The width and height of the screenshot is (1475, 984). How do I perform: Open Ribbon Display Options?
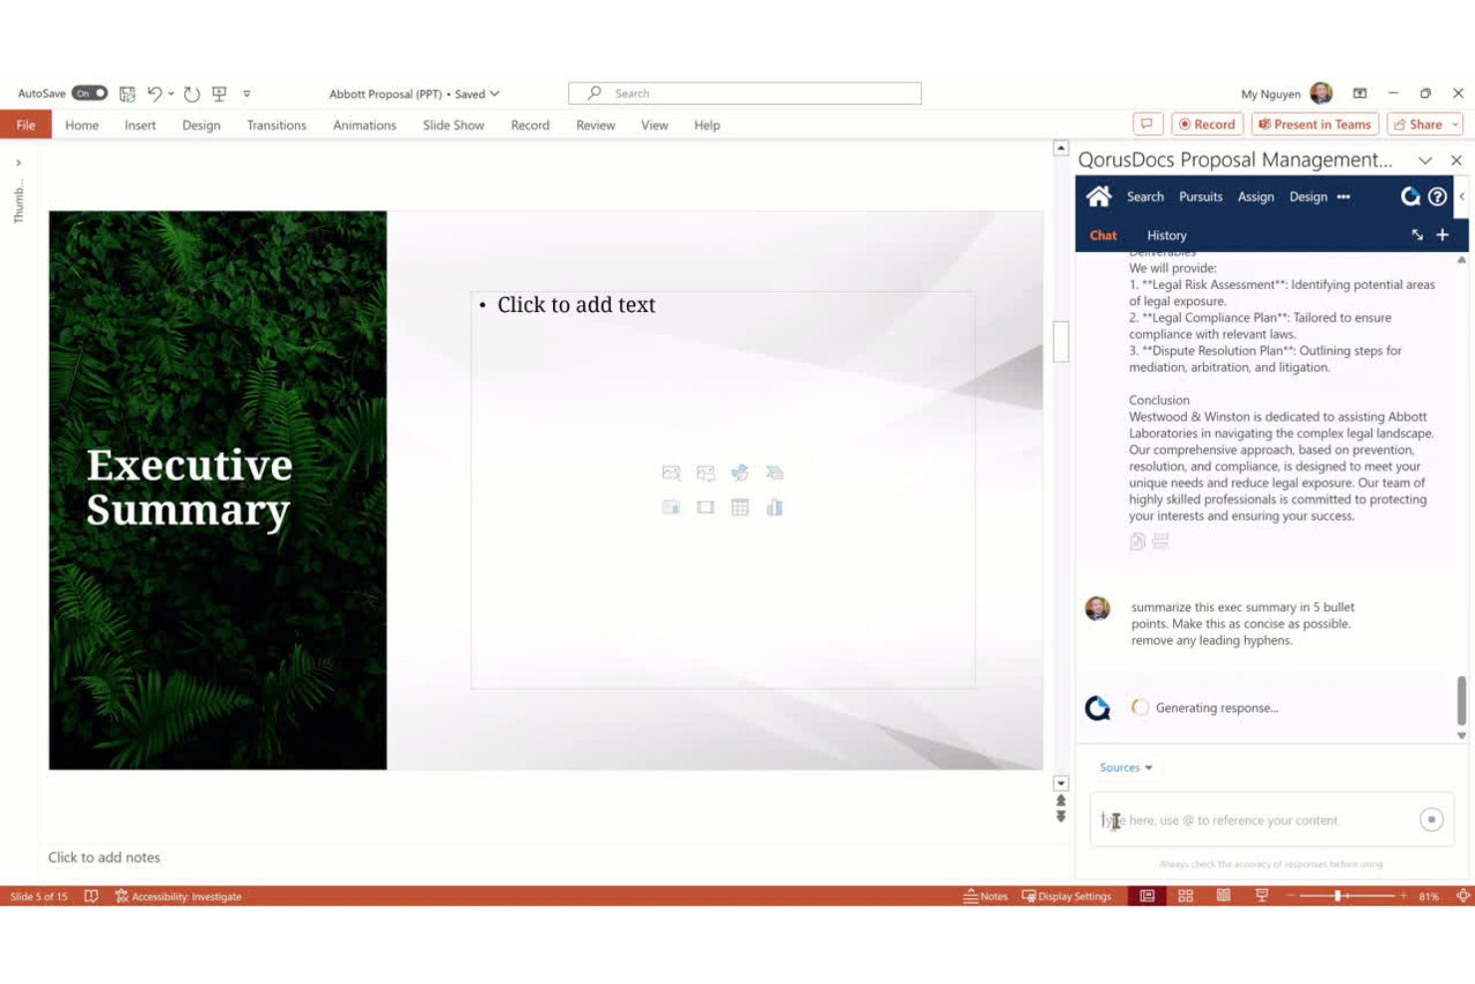1359,94
